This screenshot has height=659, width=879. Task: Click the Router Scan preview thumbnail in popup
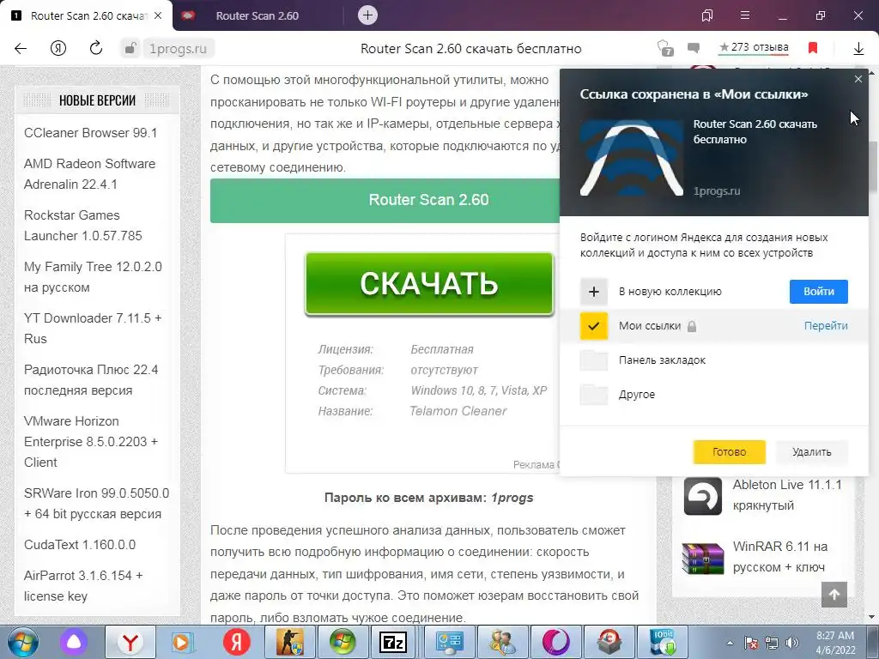point(632,158)
